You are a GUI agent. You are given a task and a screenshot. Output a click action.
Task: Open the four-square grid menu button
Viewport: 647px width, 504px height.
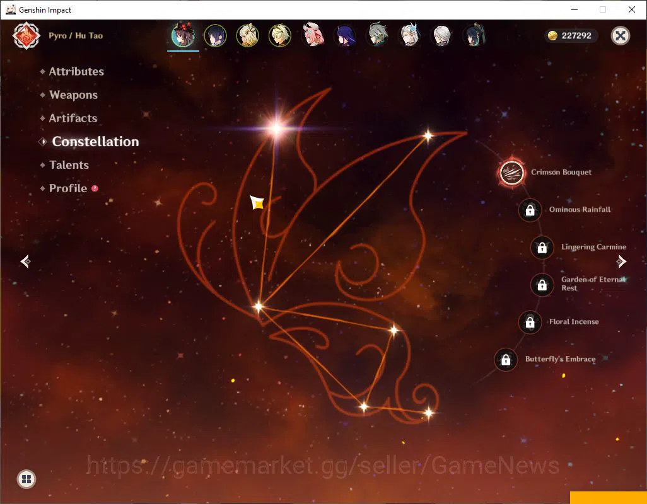pos(26,479)
